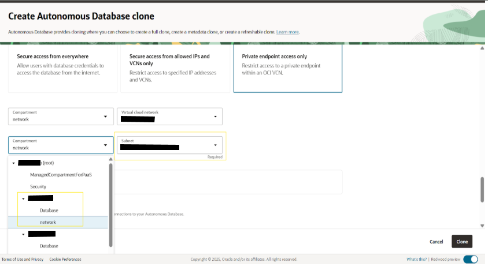Collapse the root compartment tree node
The image size is (488, 270).
(x=14, y=163)
